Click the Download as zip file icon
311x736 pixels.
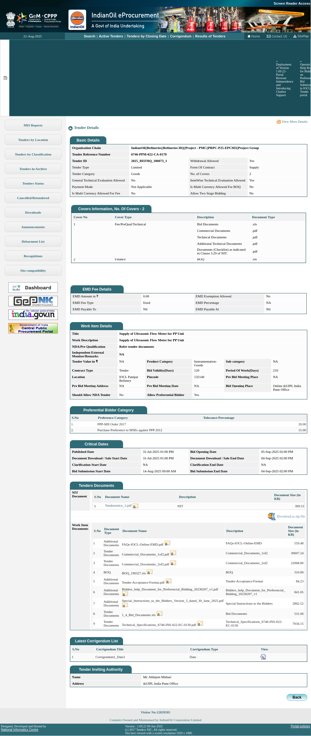pyautogui.click(x=271, y=516)
